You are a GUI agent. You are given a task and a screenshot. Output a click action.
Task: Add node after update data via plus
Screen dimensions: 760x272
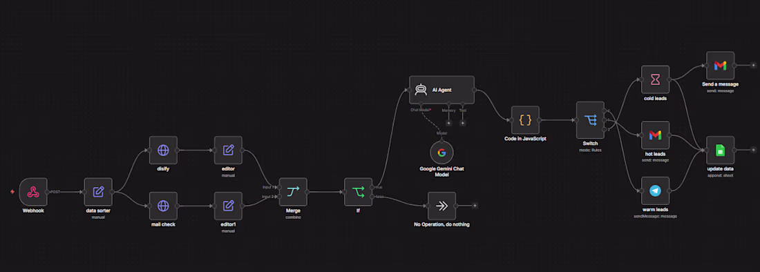click(753, 150)
